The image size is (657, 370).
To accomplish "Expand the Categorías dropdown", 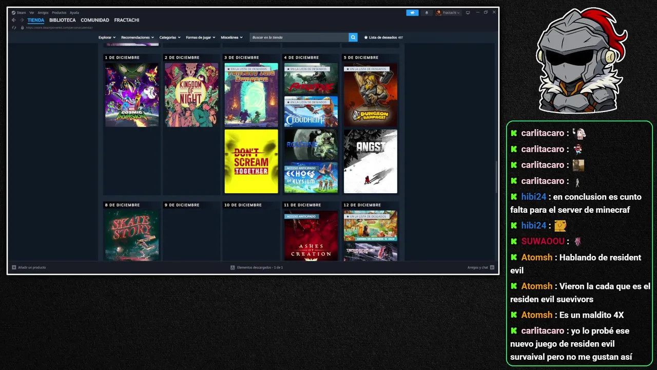I will point(170,38).
